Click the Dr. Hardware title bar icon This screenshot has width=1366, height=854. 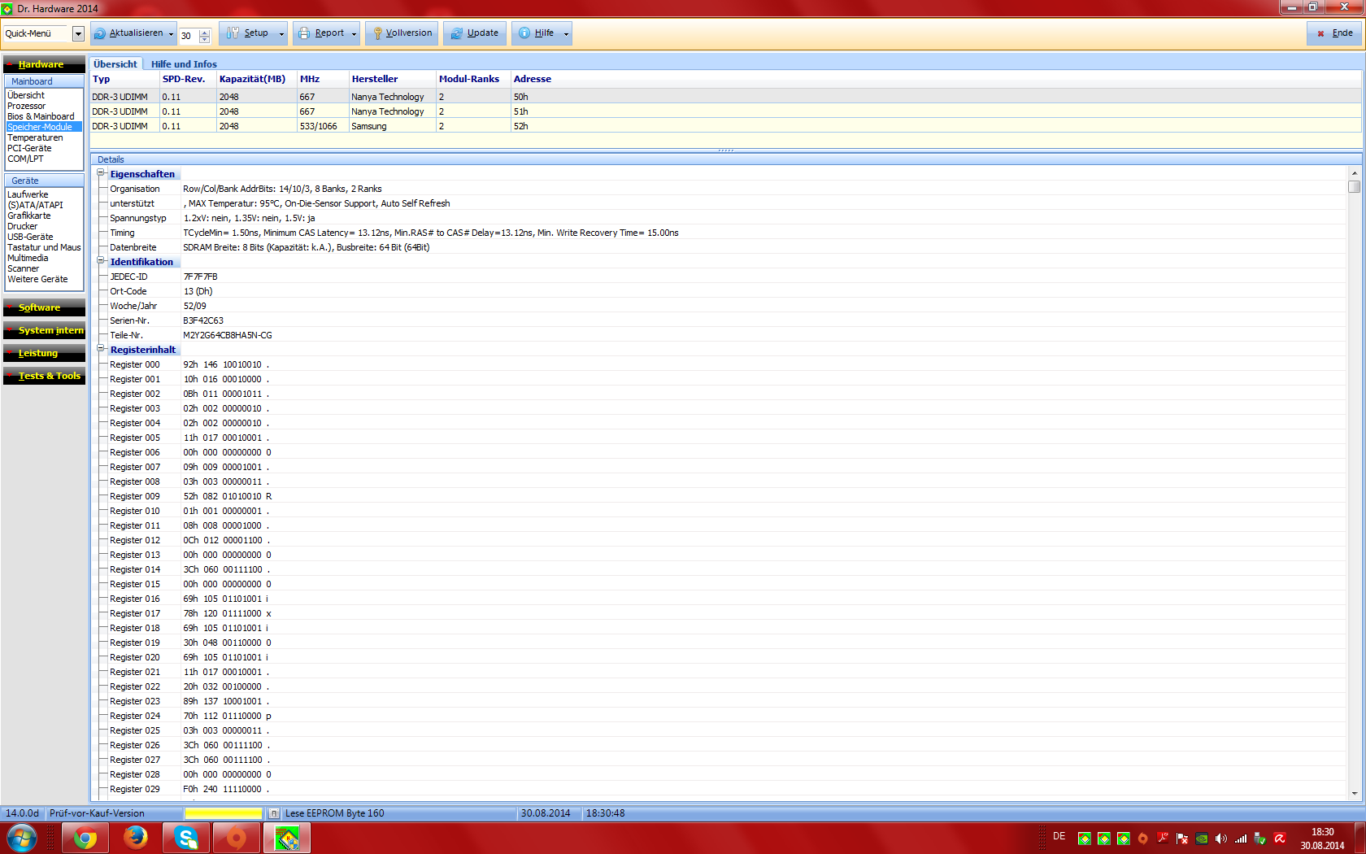[8, 9]
